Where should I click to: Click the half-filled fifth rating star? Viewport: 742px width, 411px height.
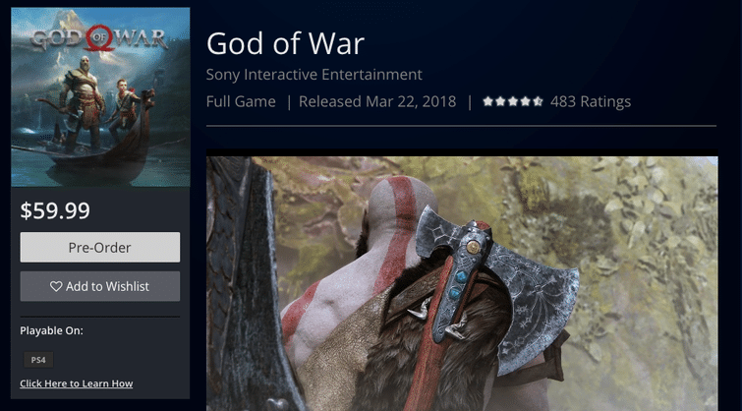(538, 101)
